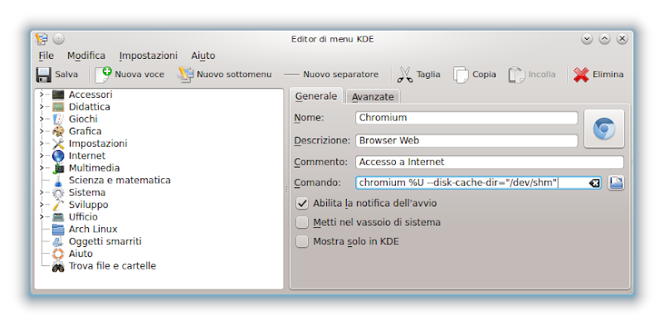Viewport: 664px width, 325px height.
Task: Select the Oggetti smarriti icon
Action: click(x=58, y=241)
